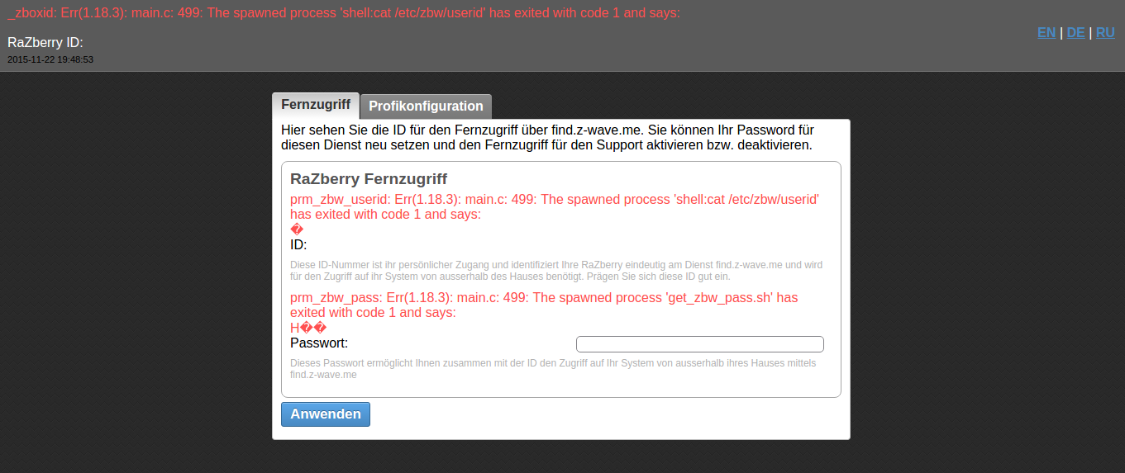Click the garbled symbol below userid error

(x=298, y=230)
